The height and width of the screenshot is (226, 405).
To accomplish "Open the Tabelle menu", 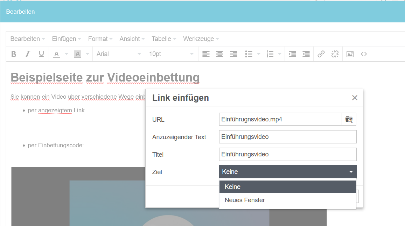I will point(161,39).
